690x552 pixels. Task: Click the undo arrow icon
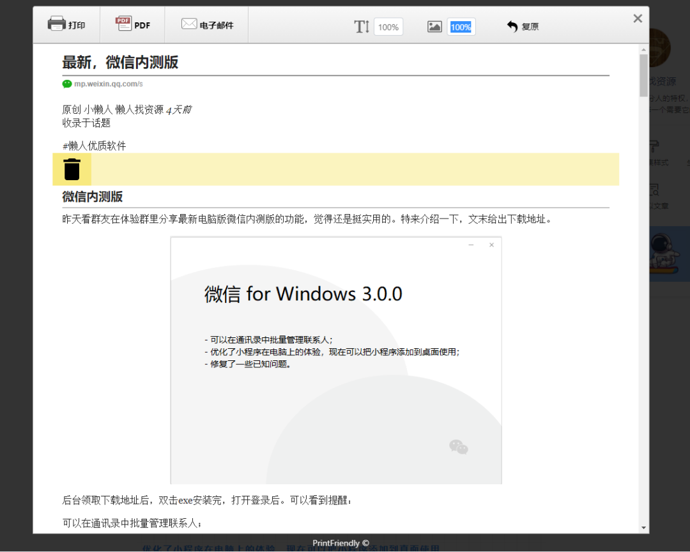pyautogui.click(x=512, y=26)
